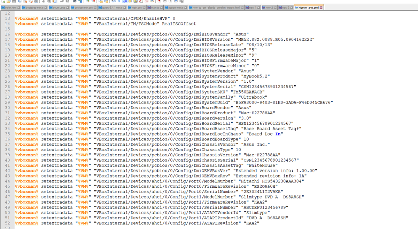Click the binoculars Find toolbar icon
This screenshot has width=418, height=229.
click(75, 1)
